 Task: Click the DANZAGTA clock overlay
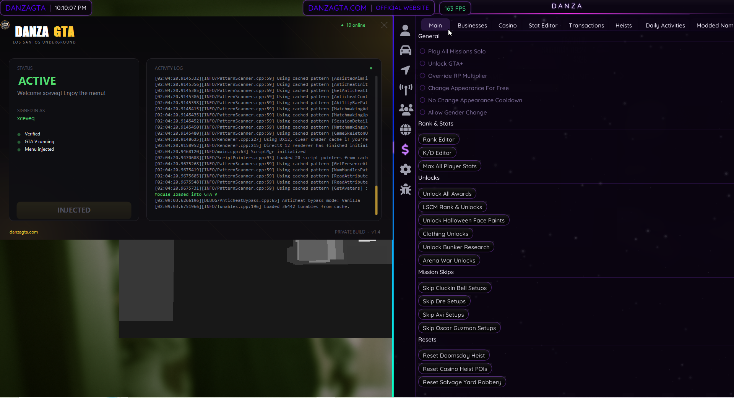coord(46,8)
